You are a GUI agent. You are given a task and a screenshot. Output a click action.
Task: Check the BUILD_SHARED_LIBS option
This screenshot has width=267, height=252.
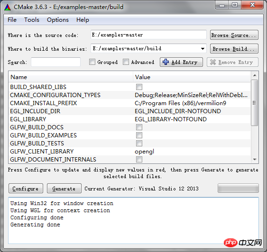(x=139, y=87)
